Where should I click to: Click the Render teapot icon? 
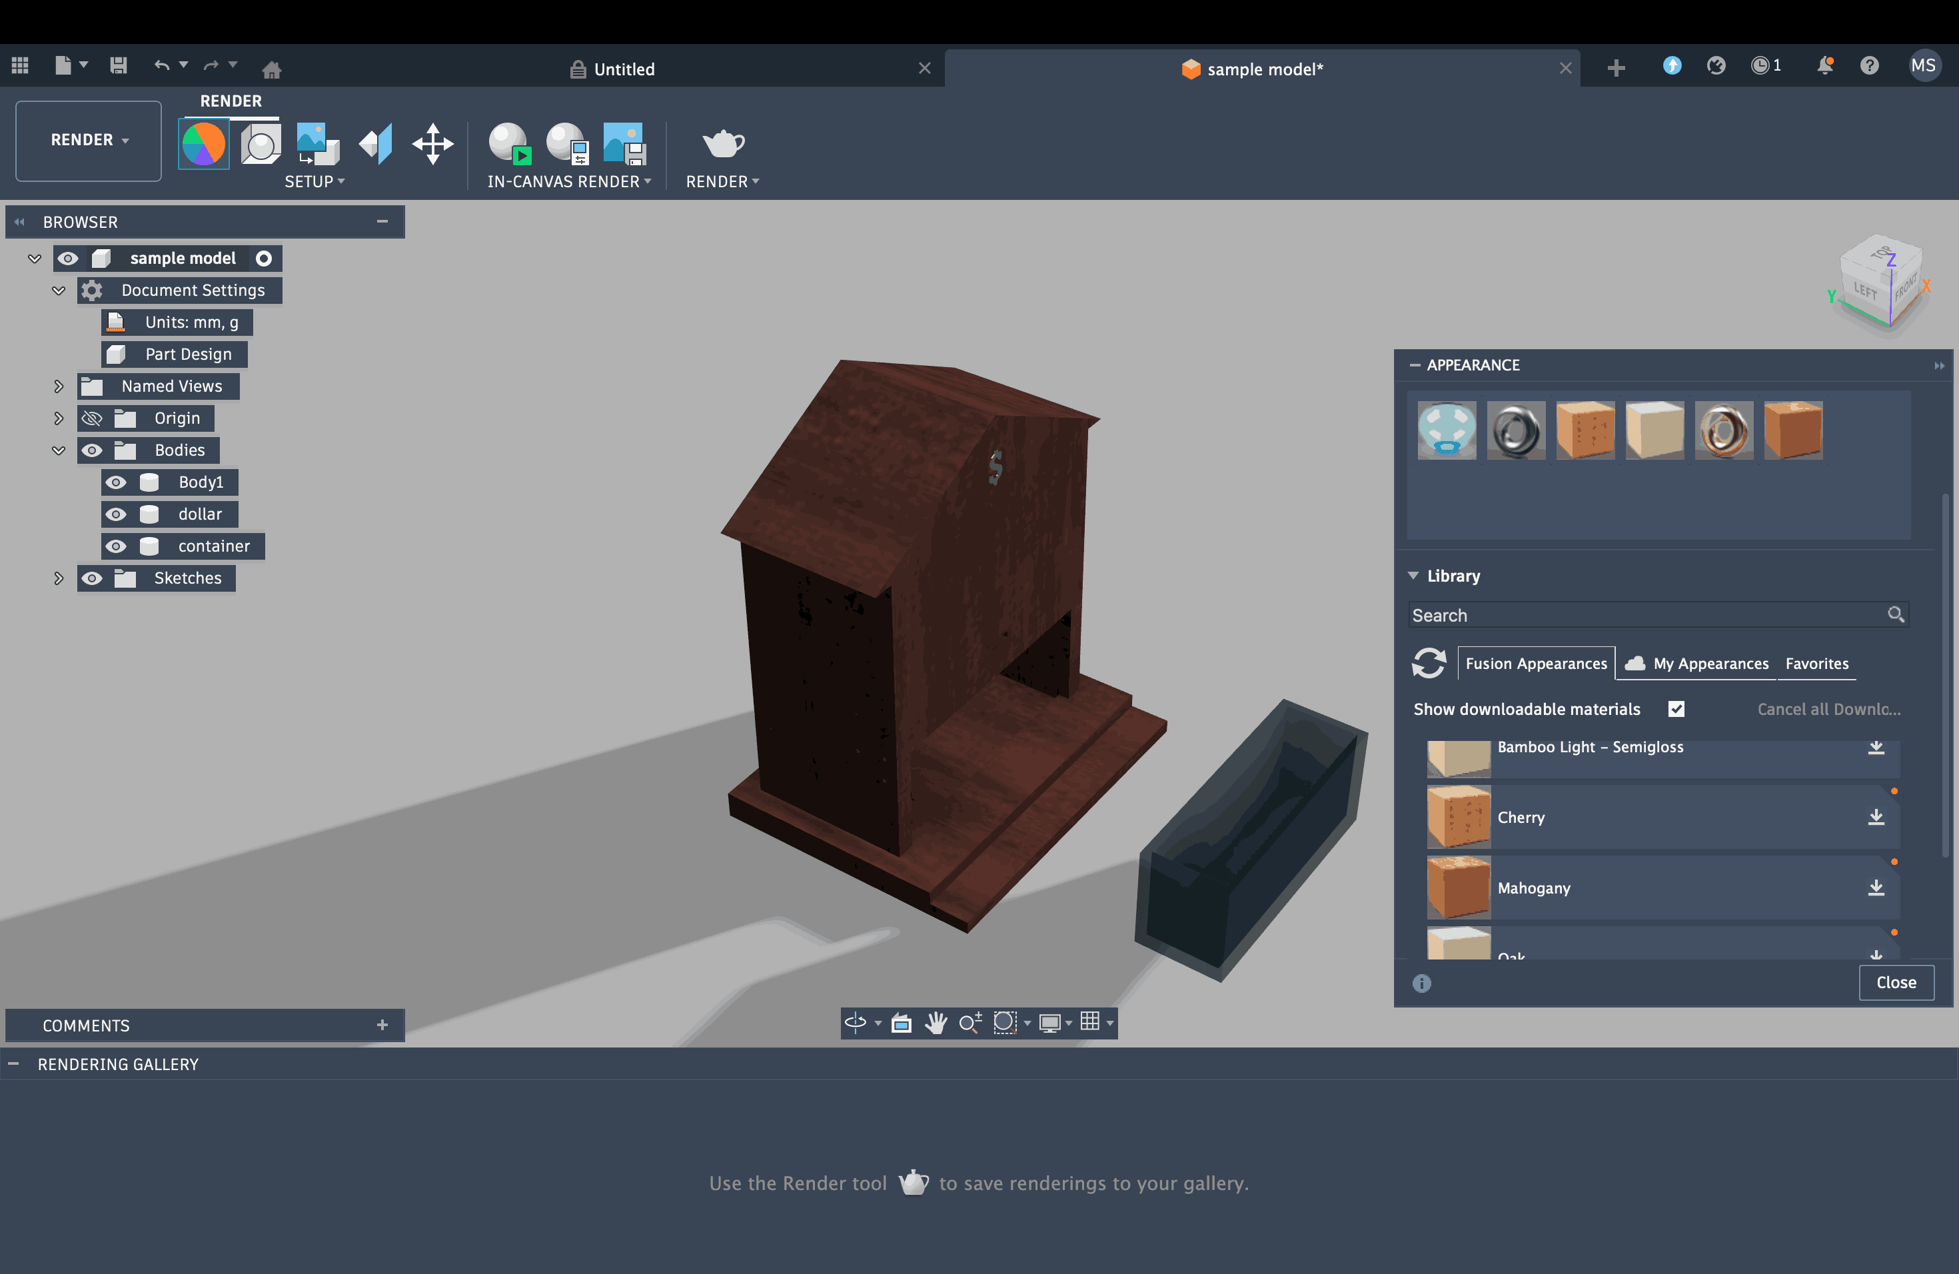click(722, 145)
